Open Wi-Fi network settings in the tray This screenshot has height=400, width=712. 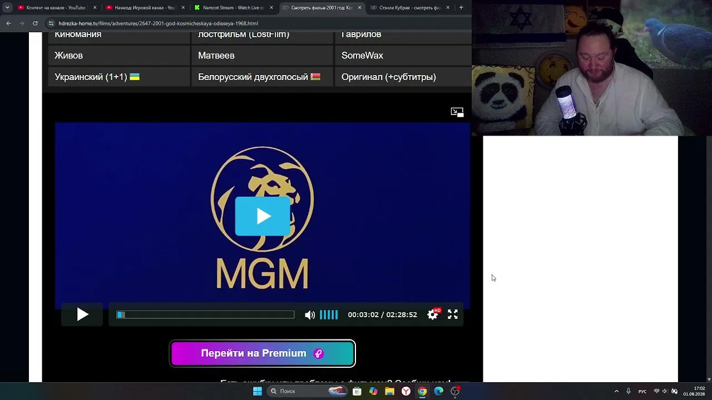(x=656, y=391)
